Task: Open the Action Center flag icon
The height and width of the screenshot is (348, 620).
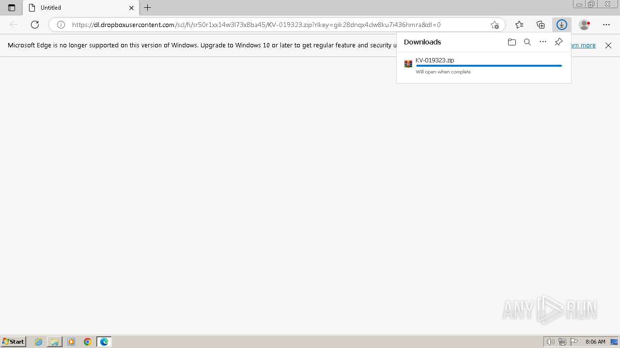Action: [574, 342]
